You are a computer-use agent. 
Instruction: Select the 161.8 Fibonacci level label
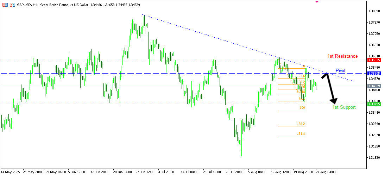click(x=301, y=134)
